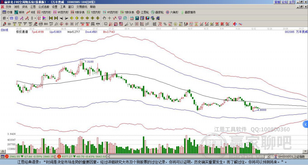Open the P四方形 tool
Screen dimensions: 308x165
tap(44, 12)
